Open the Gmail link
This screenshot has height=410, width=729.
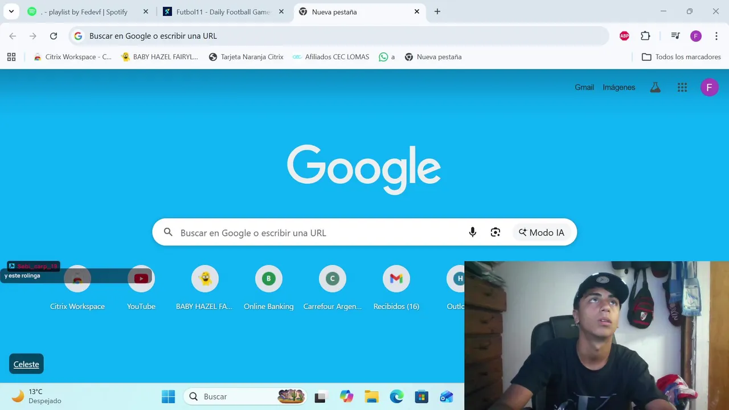point(584,87)
